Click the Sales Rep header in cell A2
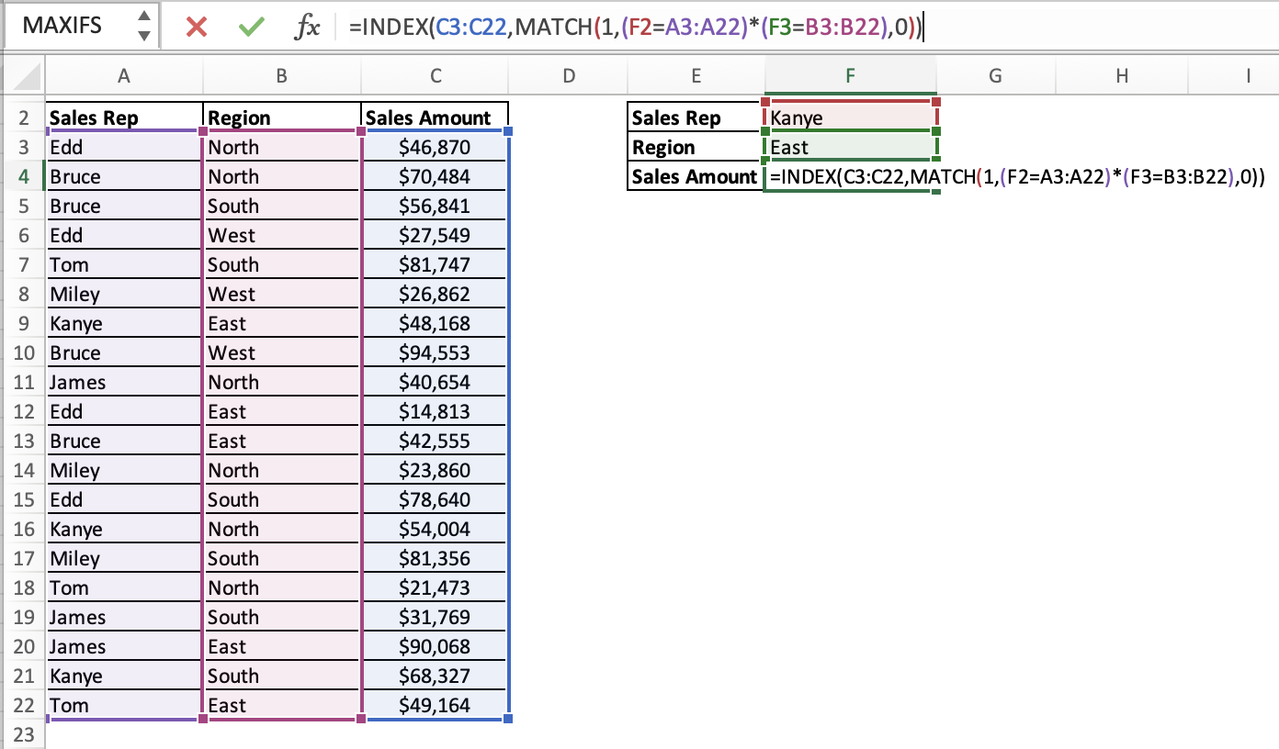This screenshot has width=1279, height=749. click(x=124, y=117)
